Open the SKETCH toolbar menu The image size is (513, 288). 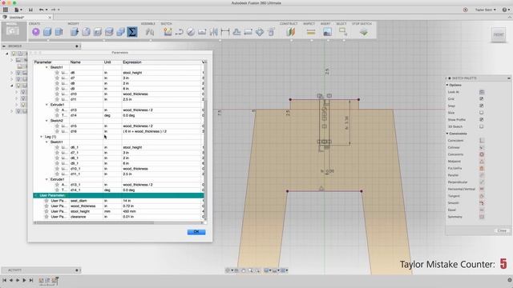(166, 24)
